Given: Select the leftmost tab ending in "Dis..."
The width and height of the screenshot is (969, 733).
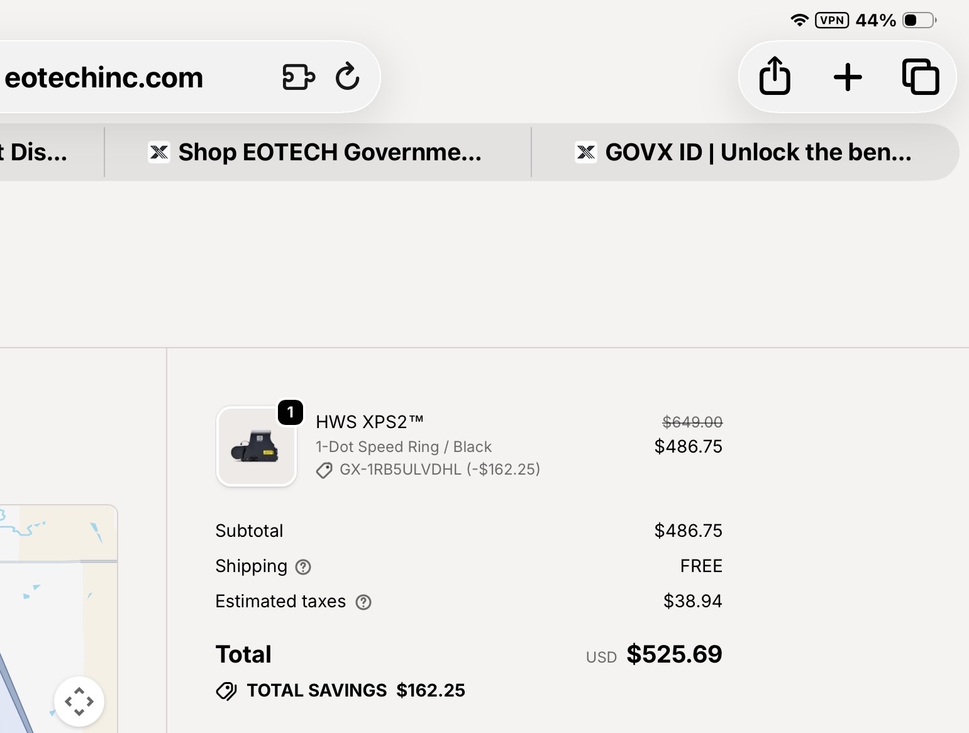Looking at the screenshot, I should (x=38, y=152).
